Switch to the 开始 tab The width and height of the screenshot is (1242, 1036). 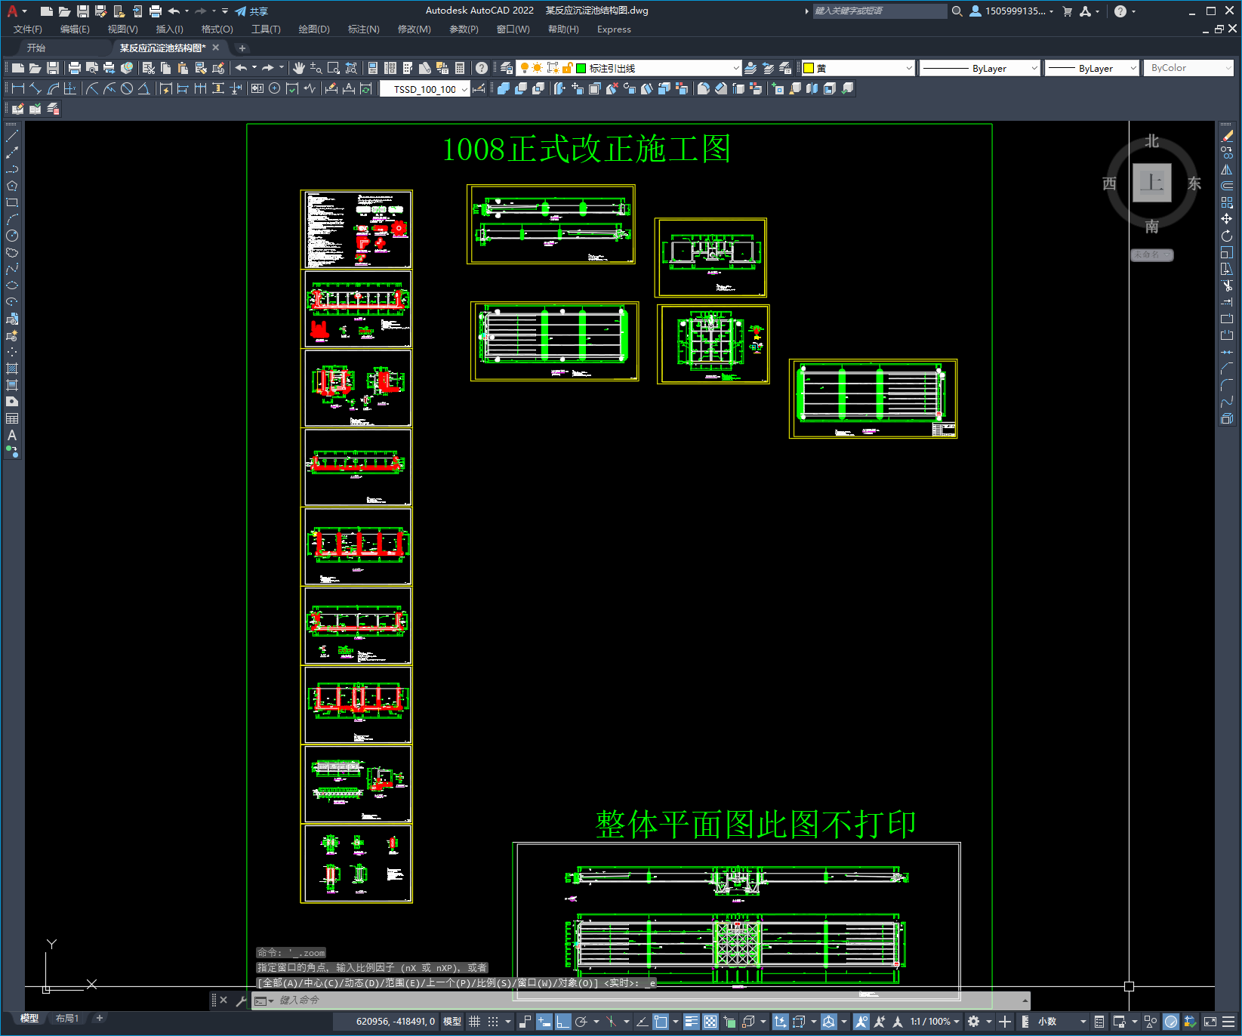36,48
